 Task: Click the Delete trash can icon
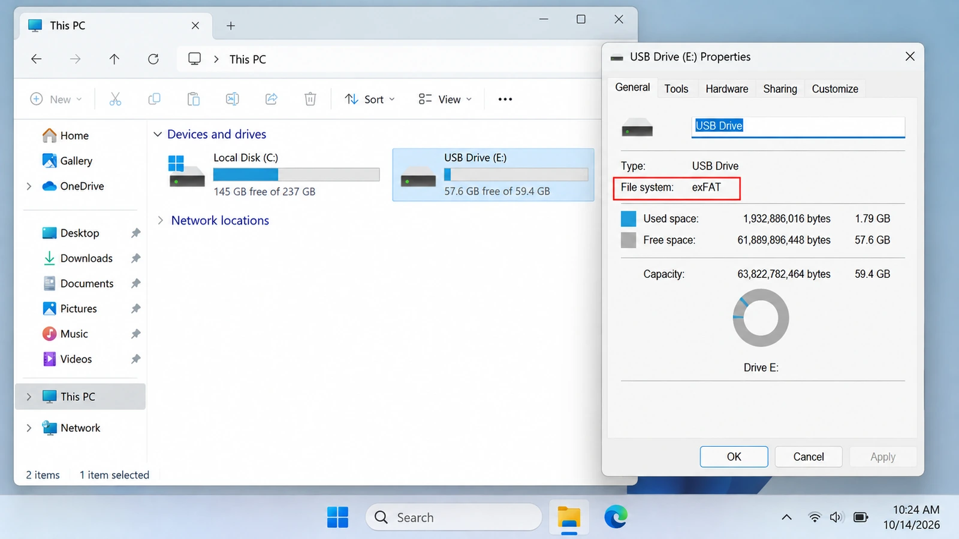click(x=310, y=99)
